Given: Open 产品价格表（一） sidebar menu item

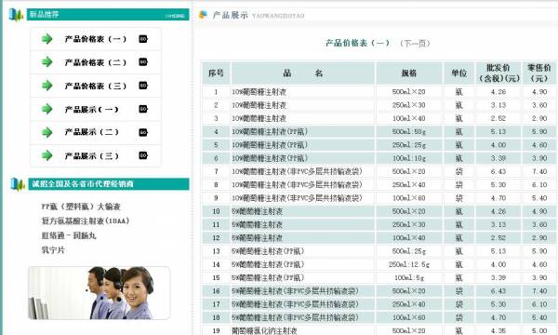Looking at the screenshot, I should point(96,39).
